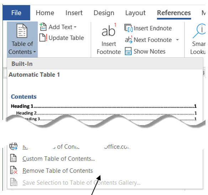Switch to the Design tab

[x=104, y=13]
